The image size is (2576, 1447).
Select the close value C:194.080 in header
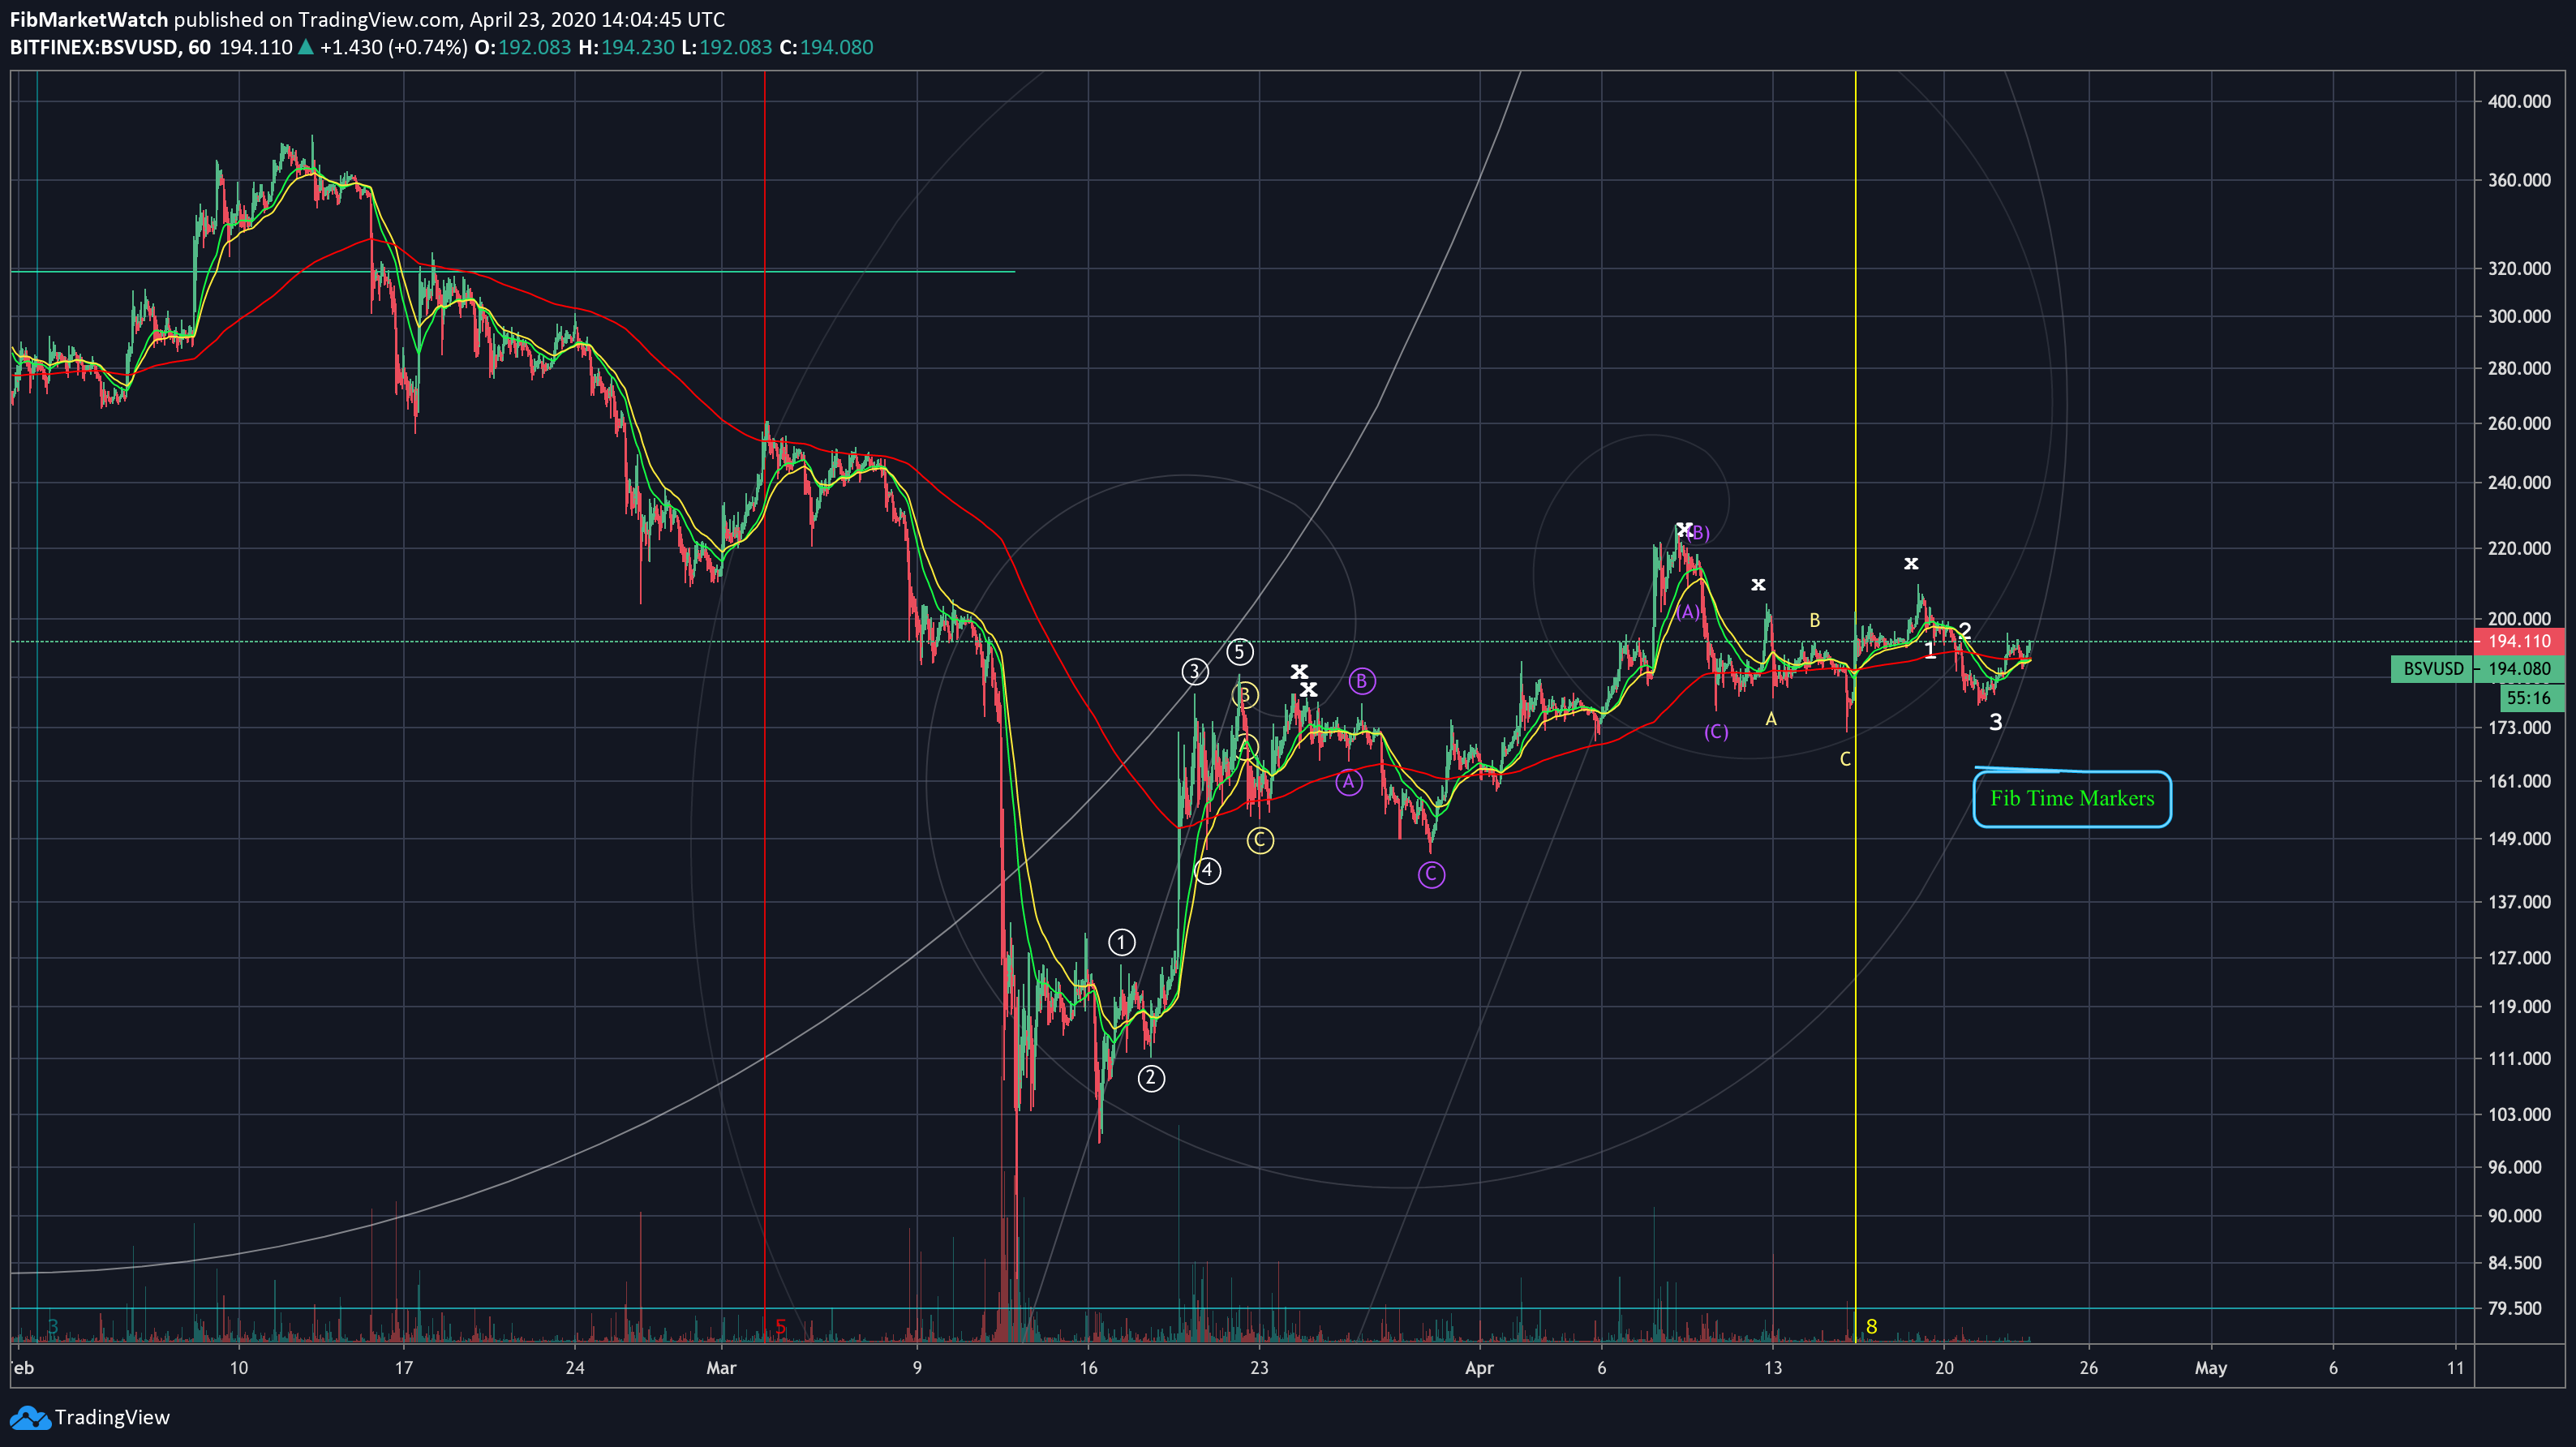click(x=826, y=47)
